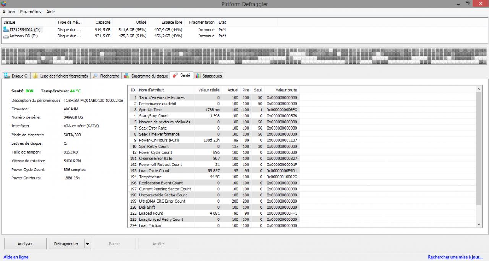This screenshot has width=489, height=261.
Task: Click the 44 °C temperature reading
Action: coord(75,91)
